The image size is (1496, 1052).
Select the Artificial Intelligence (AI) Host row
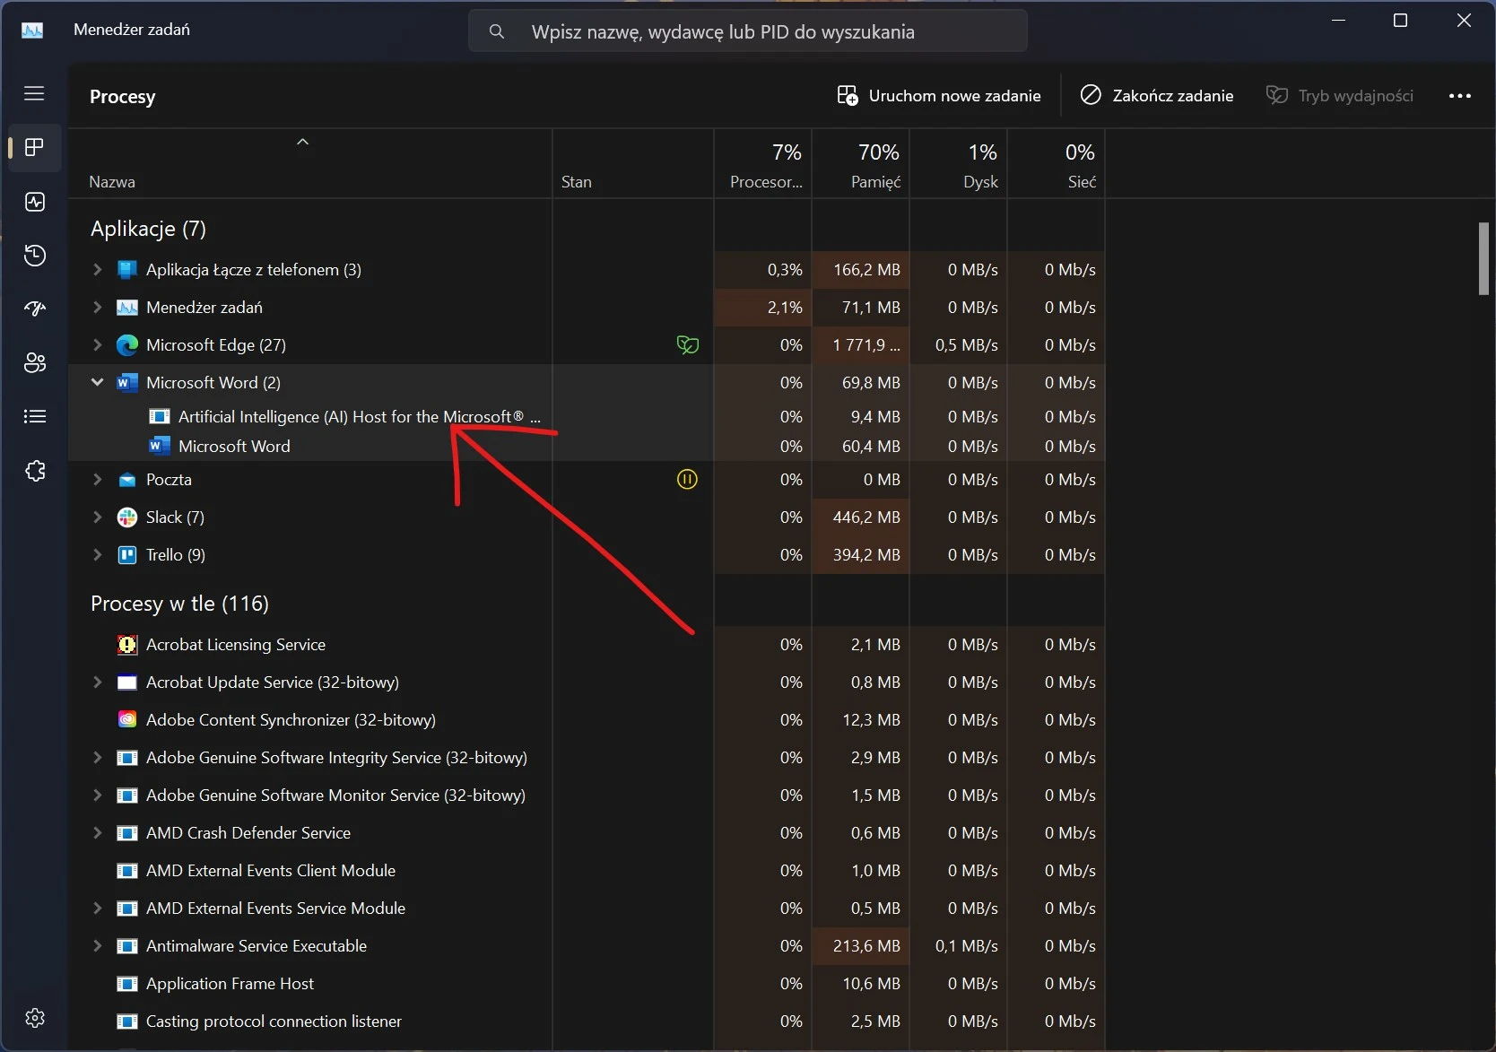(587, 416)
